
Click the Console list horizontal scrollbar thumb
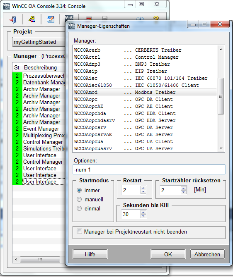click(x=40, y=259)
